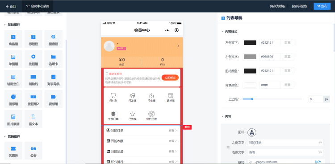The height and width of the screenshot is (164, 335).
Task: Collapse the 营销组件 section
Action: tap(5, 136)
